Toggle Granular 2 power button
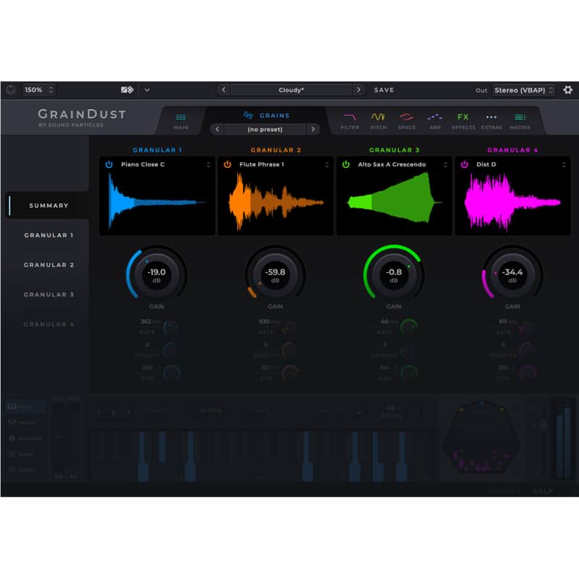Screen dimensions: 579x579 [227, 164]
